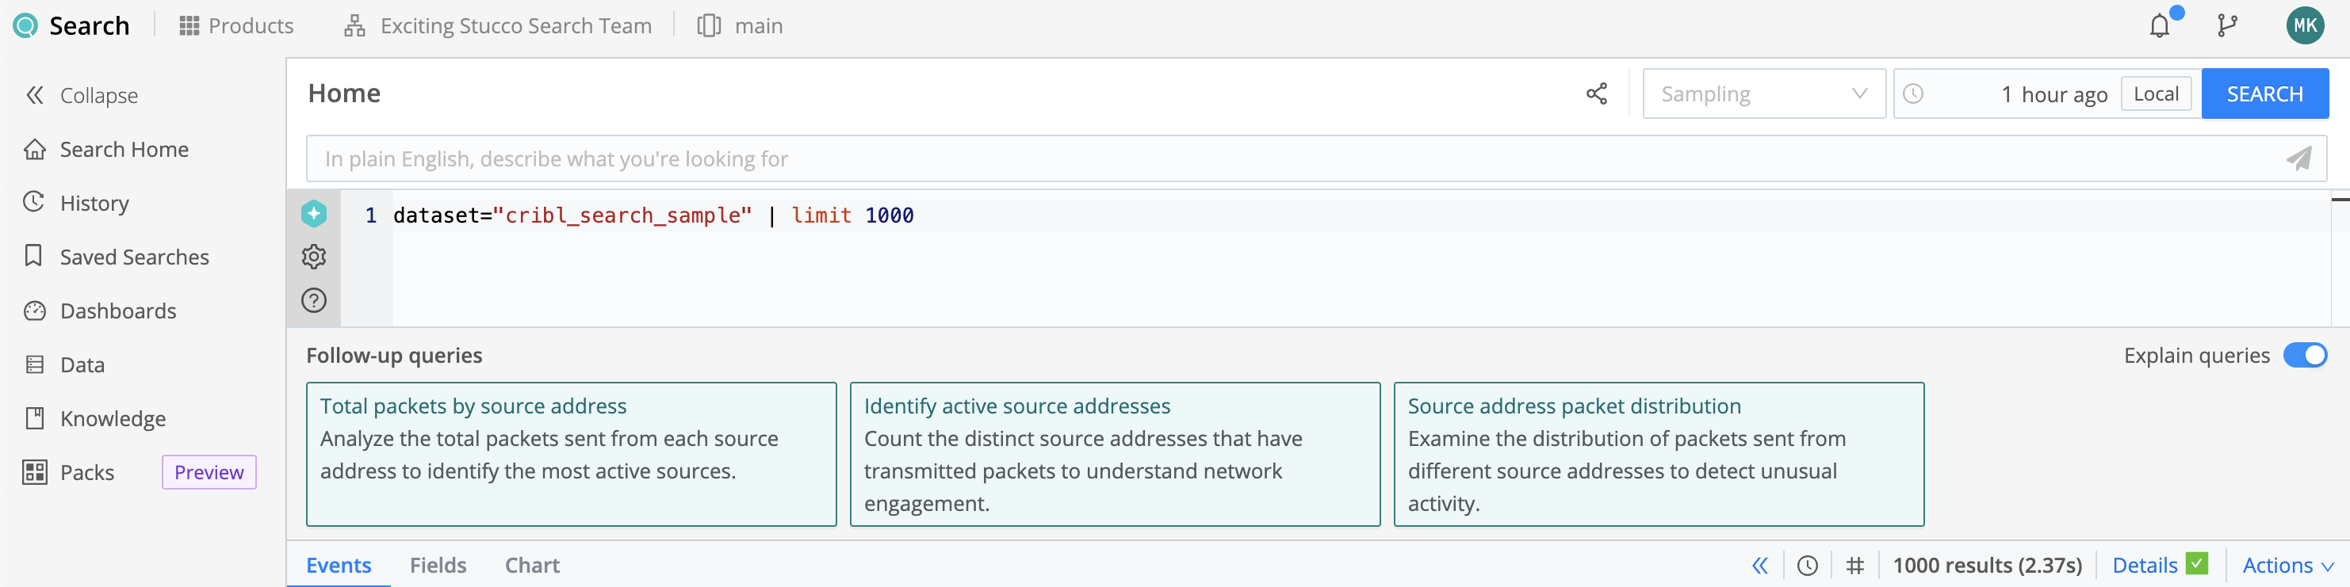The width and height of the screenshot is (2350, 587).
Task: Open the query editor settings gear
Action: pyautogui.click(x=314, y=257)
